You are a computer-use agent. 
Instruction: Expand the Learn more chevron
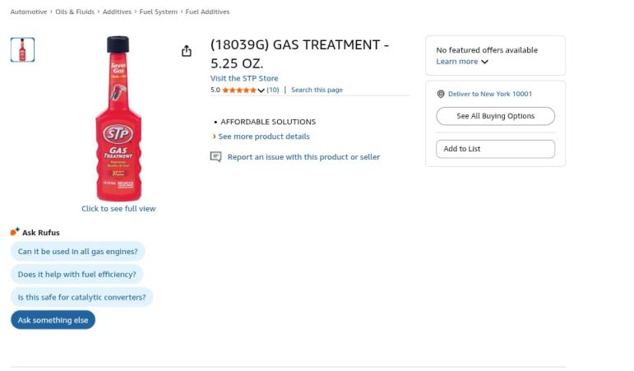tap(485, 62)
